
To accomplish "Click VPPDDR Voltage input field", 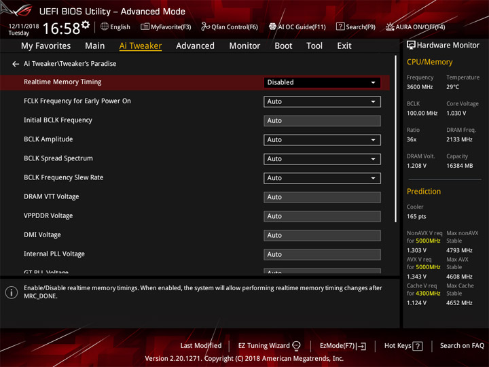I will 322,216.
